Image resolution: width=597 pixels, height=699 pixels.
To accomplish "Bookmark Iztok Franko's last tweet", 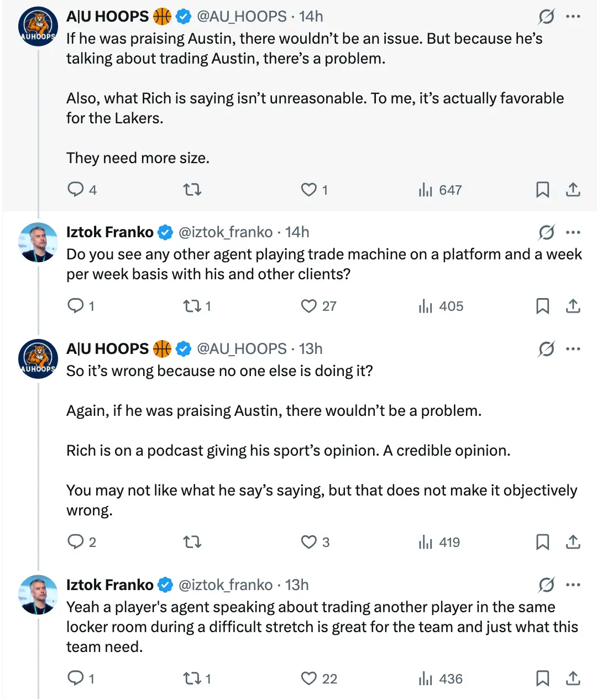I will 542,679.
